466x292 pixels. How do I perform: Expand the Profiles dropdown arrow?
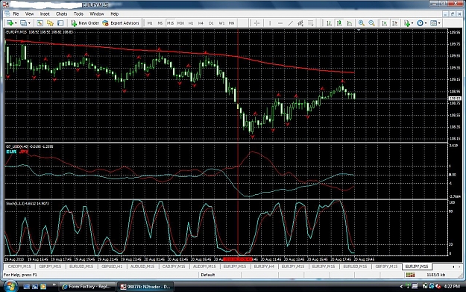click(x=29, y=23)
